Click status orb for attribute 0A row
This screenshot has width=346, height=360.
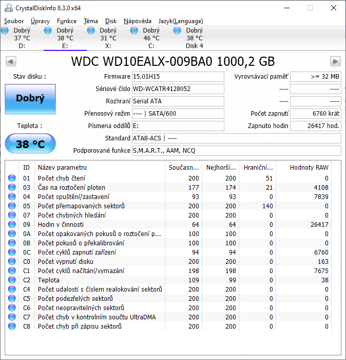[x=12, y=233]
